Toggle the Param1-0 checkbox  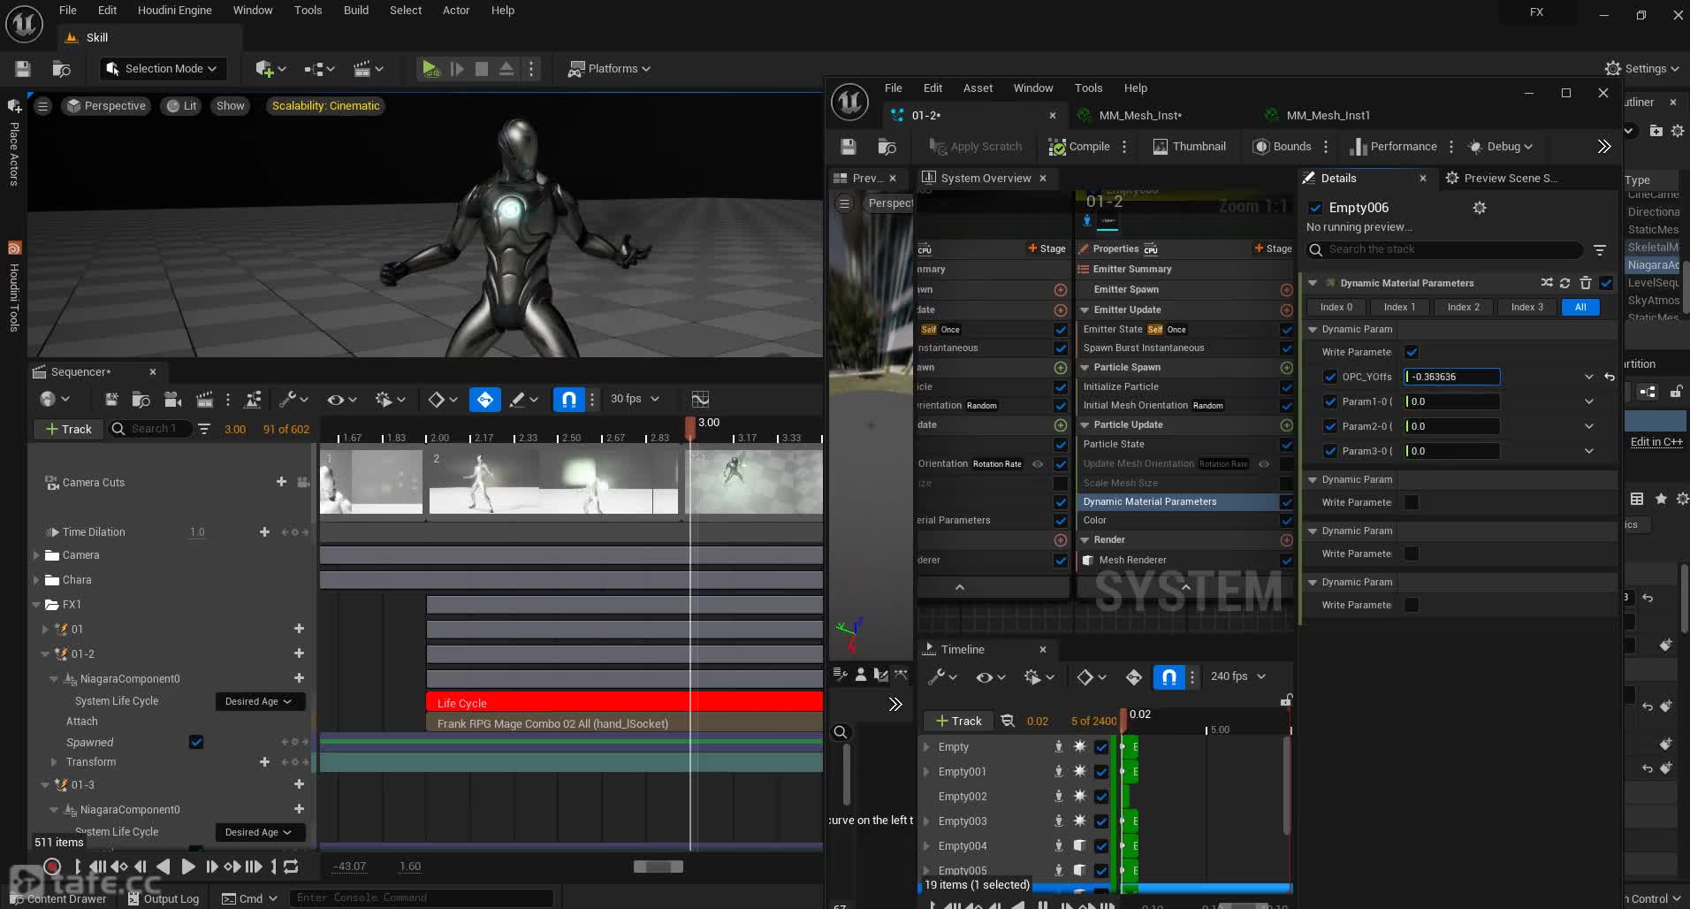click(1330, 401)
